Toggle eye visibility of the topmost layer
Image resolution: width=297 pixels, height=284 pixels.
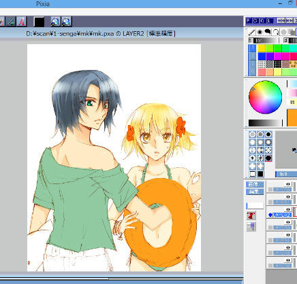(288, 184)
